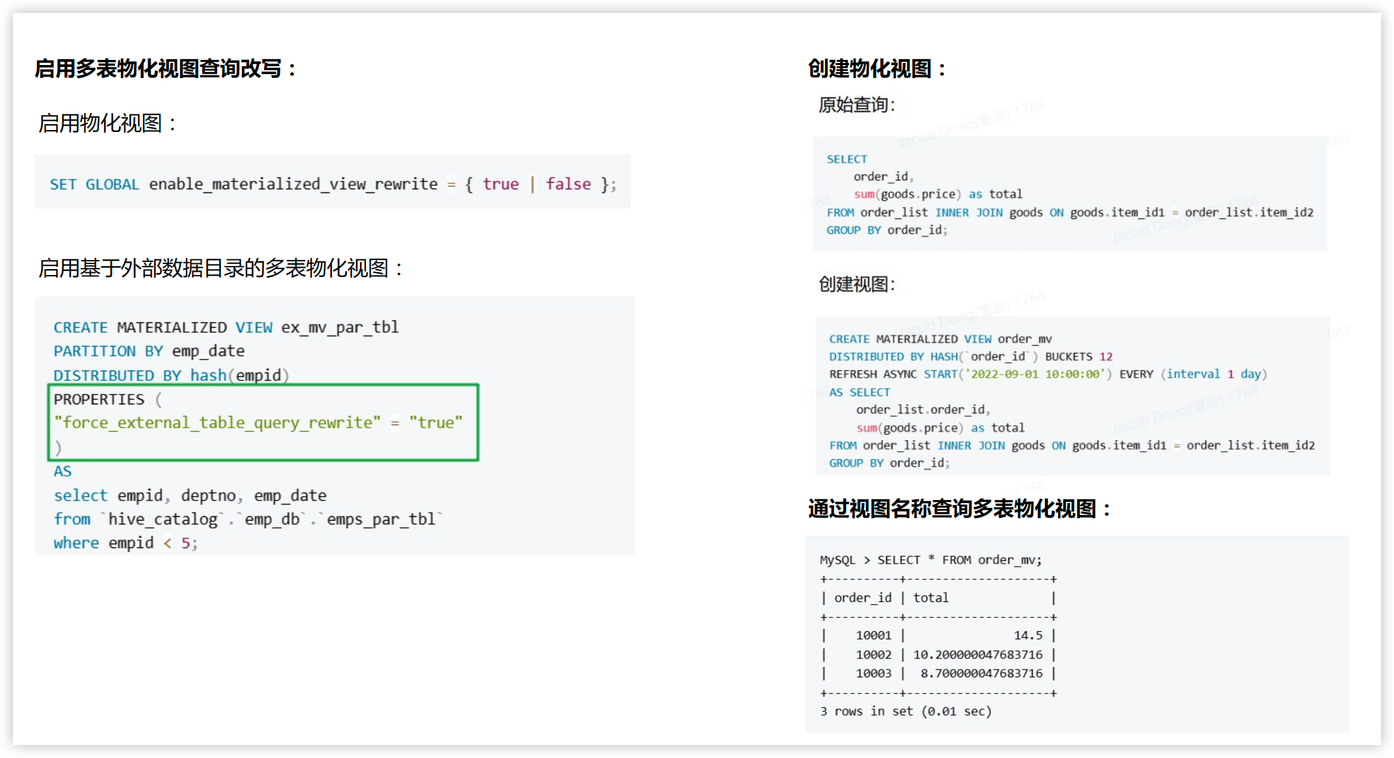Click the REFRESH ASYNC START timestamp string

point(1035,374)
